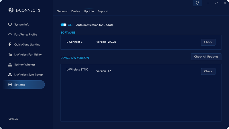
Task: Click the lightbulb tips icon
Action: click(x=197, y=3)
